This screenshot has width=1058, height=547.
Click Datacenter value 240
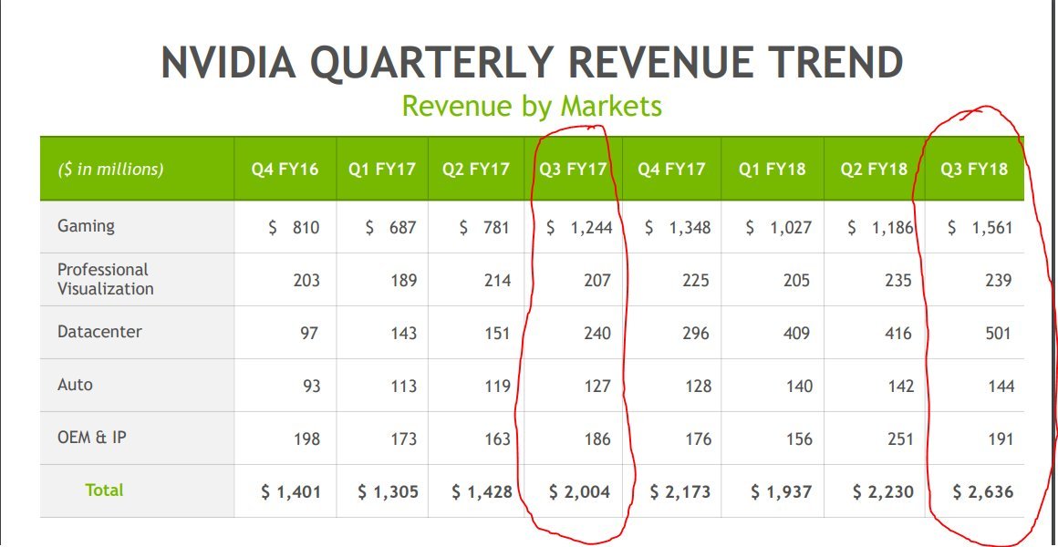click(597, 333)
